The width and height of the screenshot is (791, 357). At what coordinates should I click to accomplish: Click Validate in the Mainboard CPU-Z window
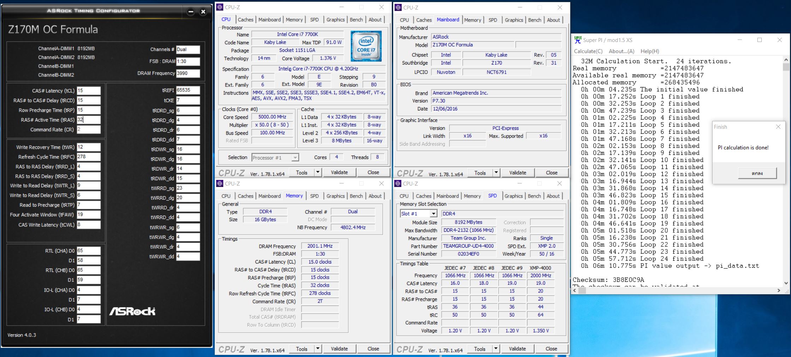(517, 173)
